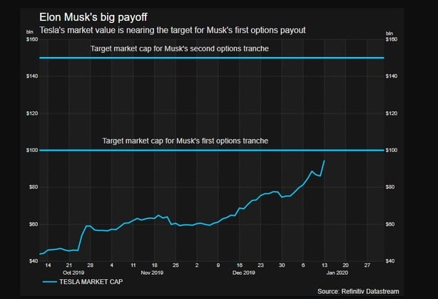Image resolution: width=438 pixels, height=299 pixels.
Task: Click the $100 label on the right axis
Action: 392,151
